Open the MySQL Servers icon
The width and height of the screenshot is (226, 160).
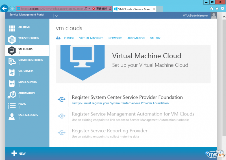click(12, 84)
